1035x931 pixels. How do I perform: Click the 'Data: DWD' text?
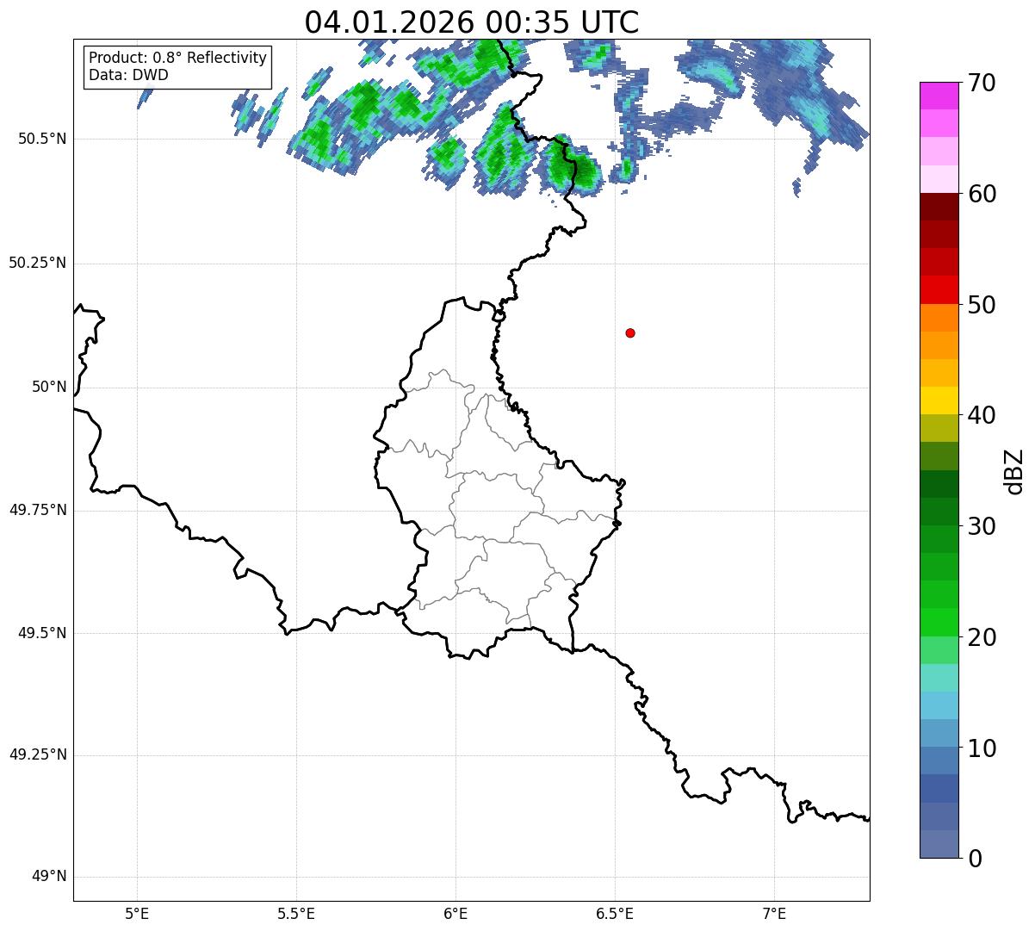(x=129, y=75)
